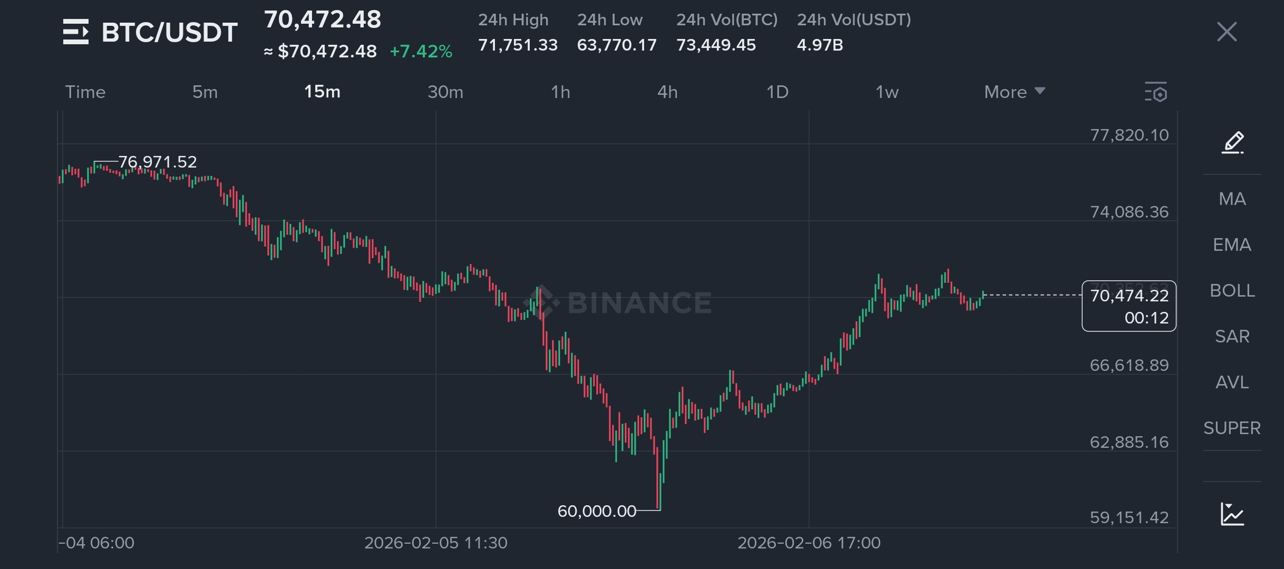Expand the More intervals dropdown
The height and width of the screenshot is (569, 1284).
[1015, 92]
